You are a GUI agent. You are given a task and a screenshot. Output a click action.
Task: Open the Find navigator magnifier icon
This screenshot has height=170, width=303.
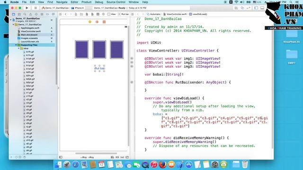pyautogui.click(x=25, y=14)
